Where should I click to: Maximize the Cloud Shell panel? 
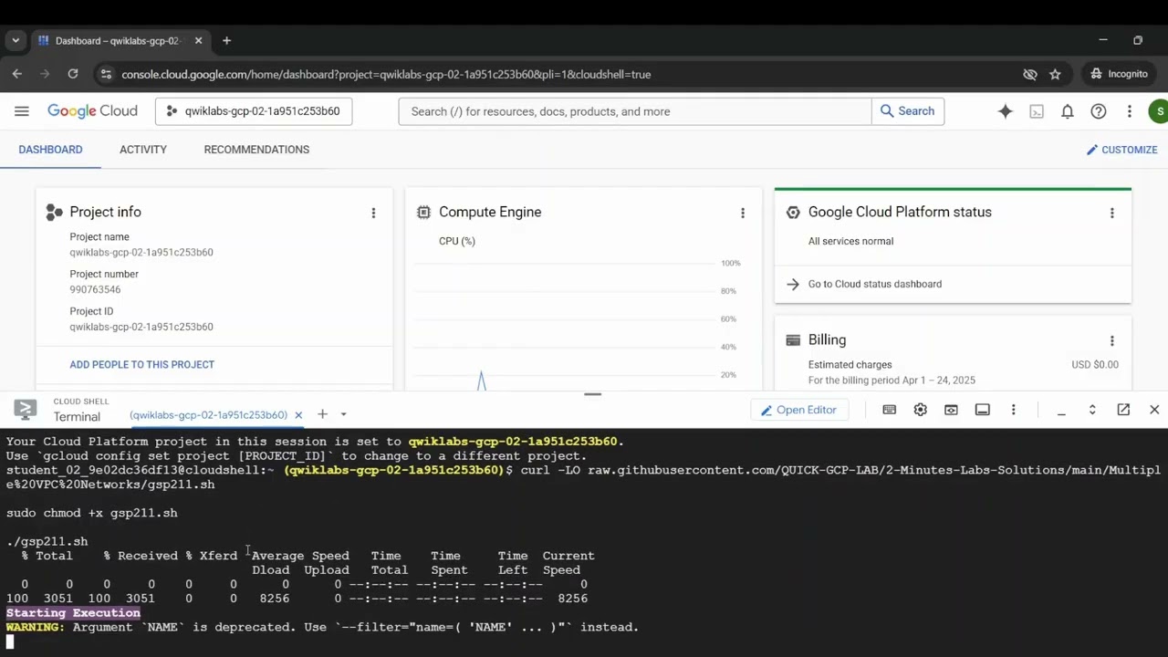pyautogui.click(x=1092, y=410)
